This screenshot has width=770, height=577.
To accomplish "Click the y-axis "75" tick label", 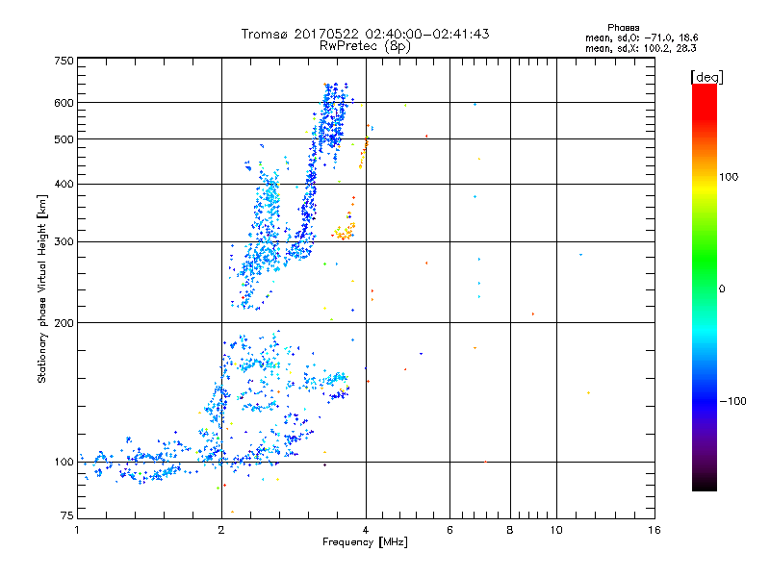I will pyautogui.click(x=67, y=515).
